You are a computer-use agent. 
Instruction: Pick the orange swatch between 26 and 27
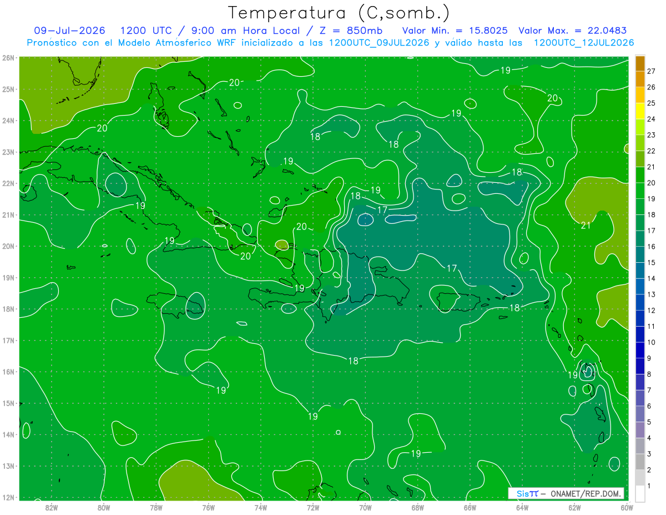pos(640,79)
